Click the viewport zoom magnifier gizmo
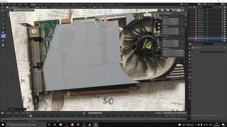 coord(159,24)
